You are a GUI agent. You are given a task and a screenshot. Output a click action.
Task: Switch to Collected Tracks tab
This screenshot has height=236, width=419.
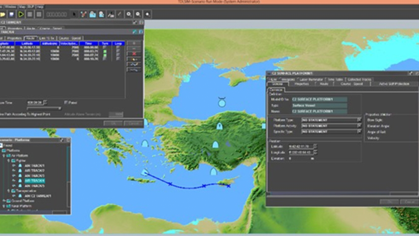[x=359, y=79]
